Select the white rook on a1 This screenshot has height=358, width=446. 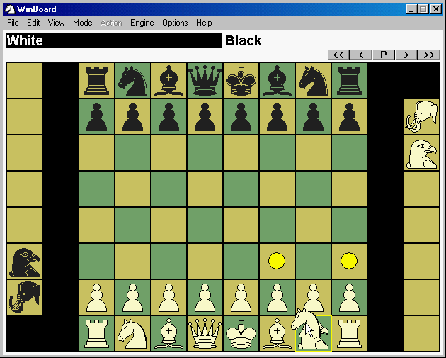point(97,333)
